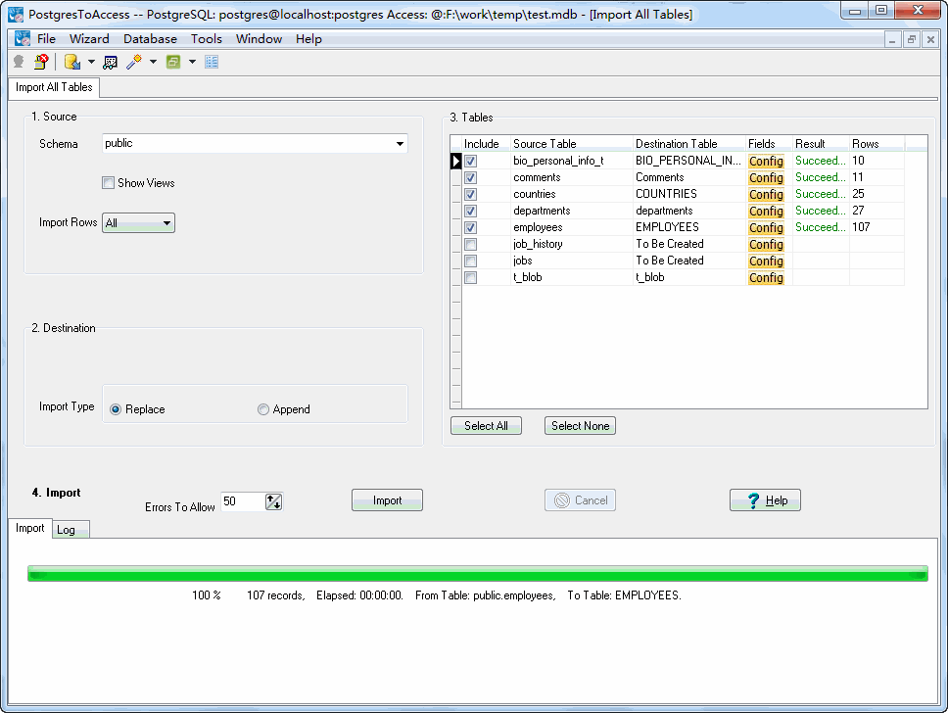Click the question mark Help button
The image size is (948, 713).
click(765, 500)
